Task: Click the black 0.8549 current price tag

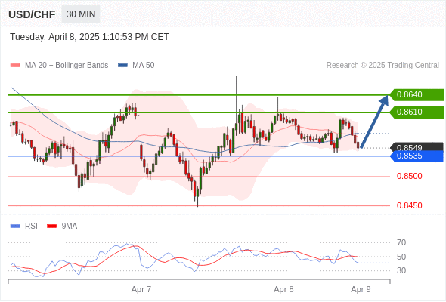Action: click(x=417, y=146)
